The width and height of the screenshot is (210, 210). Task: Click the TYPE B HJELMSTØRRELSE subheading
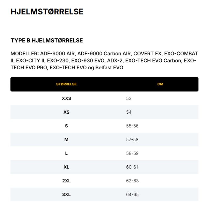(47, 40)
